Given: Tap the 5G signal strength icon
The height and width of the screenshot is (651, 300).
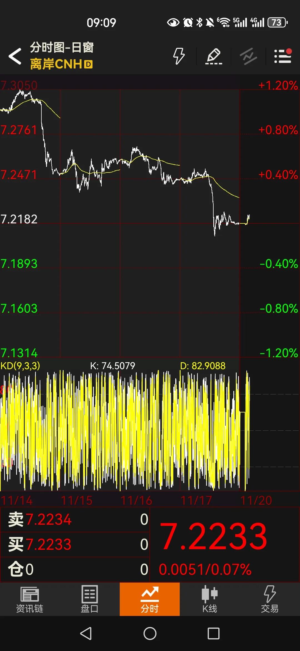Looking at the screenshot, I should tap(240, 22).
